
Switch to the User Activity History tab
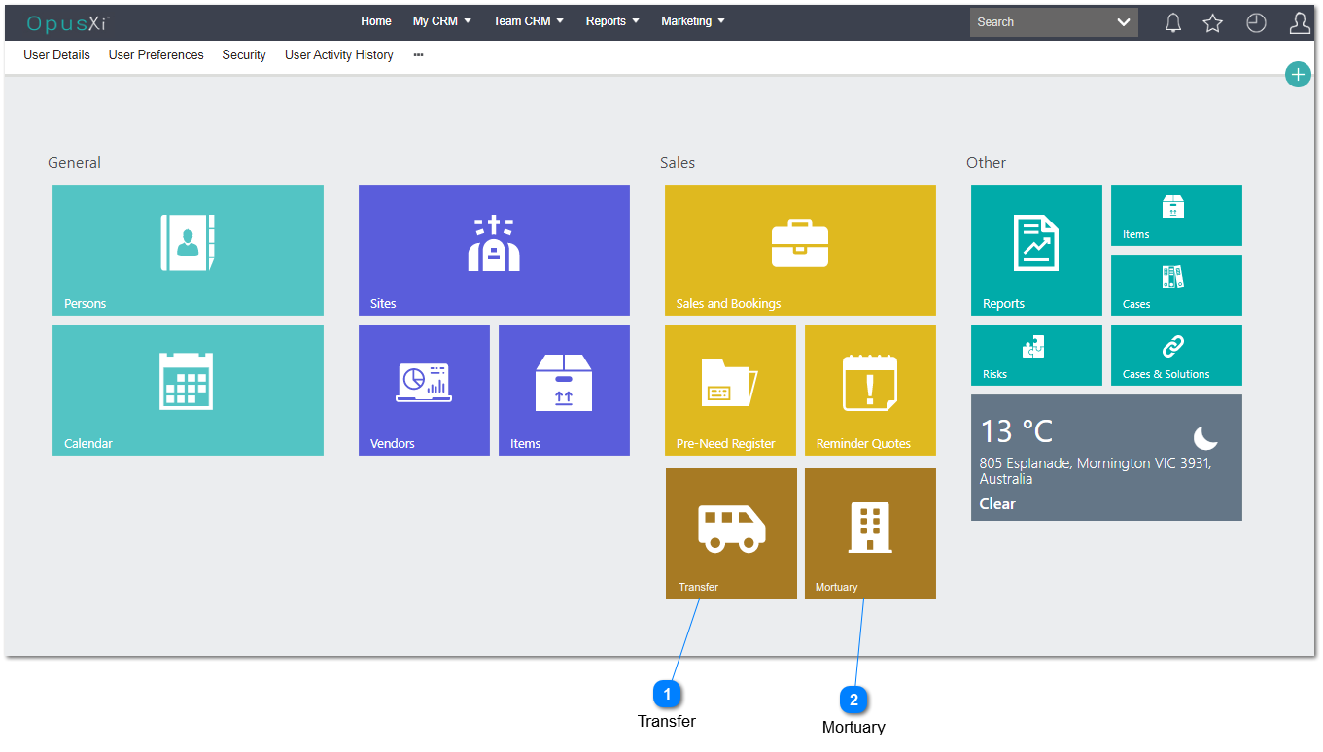tap(339, 55)
